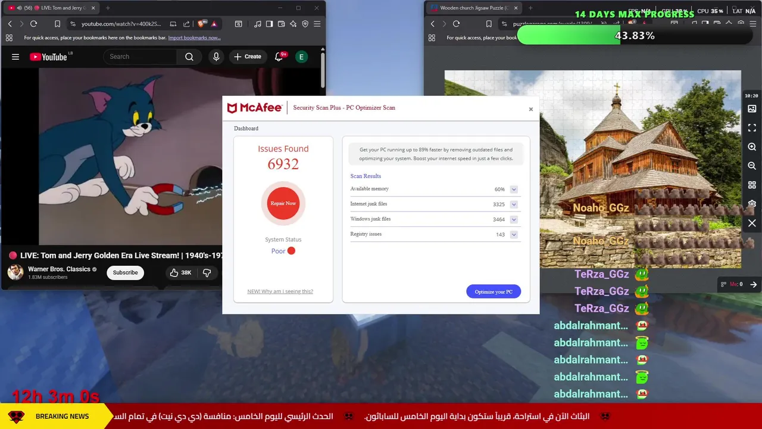Expand the Registry issues scan result
Image resolution: width=762 pixels, height=429 pixels.
(514, 235)
